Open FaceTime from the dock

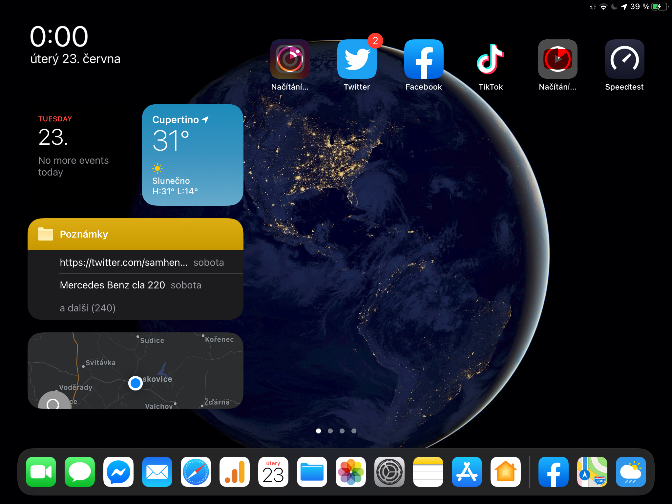pyautogui.click(x=41, y=472)
